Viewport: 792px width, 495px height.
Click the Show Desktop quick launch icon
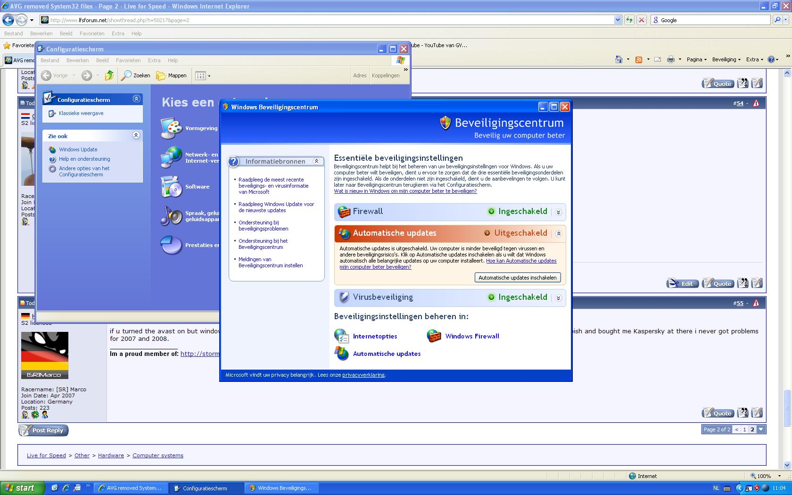pyautogui.click(x=55, y=488)
